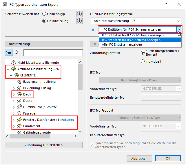Click the info icon beside Klassifizierung
186x165 pixels.
[79, 21]
